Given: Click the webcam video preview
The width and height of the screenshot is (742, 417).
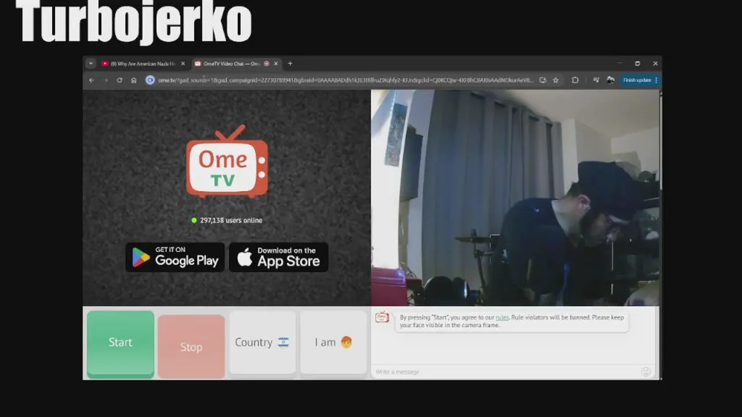Looking at the screenshot, I should point(515,197).
